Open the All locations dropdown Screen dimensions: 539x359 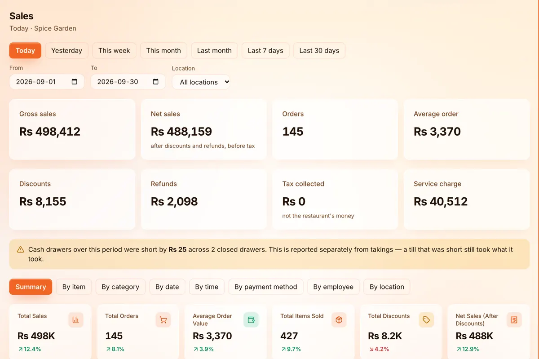[201, 82]
